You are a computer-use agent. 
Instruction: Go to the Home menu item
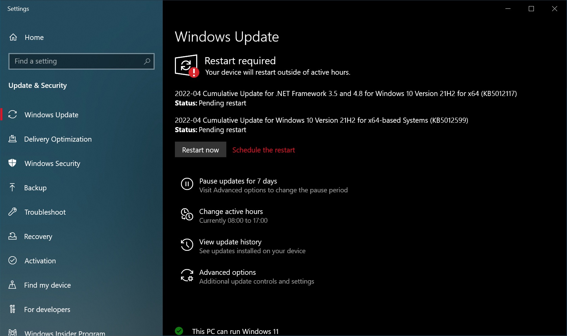pyautogui.click(x=33, y=37)
